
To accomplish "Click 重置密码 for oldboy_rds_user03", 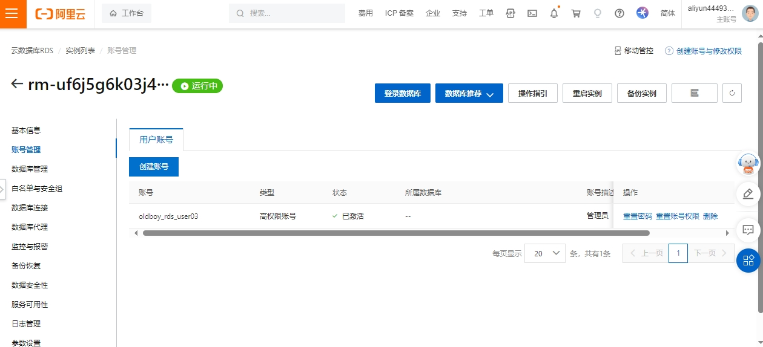I will point(637,216).
